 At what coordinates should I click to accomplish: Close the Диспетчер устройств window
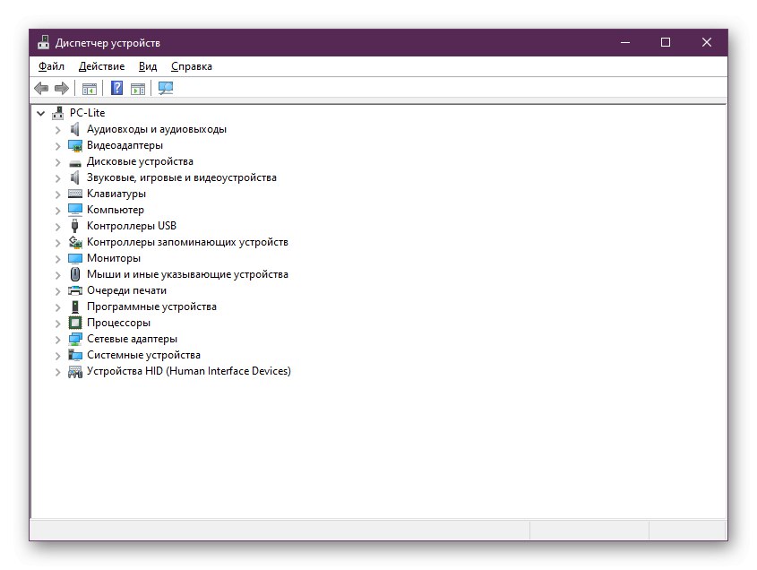coord(706,42)
